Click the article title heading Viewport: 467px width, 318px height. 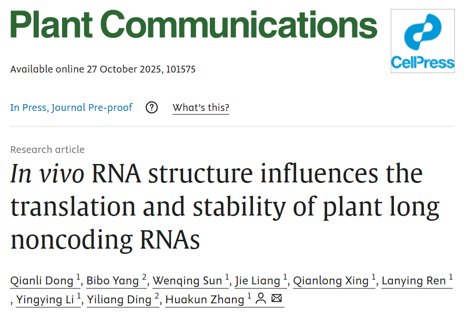click(217, 207)
